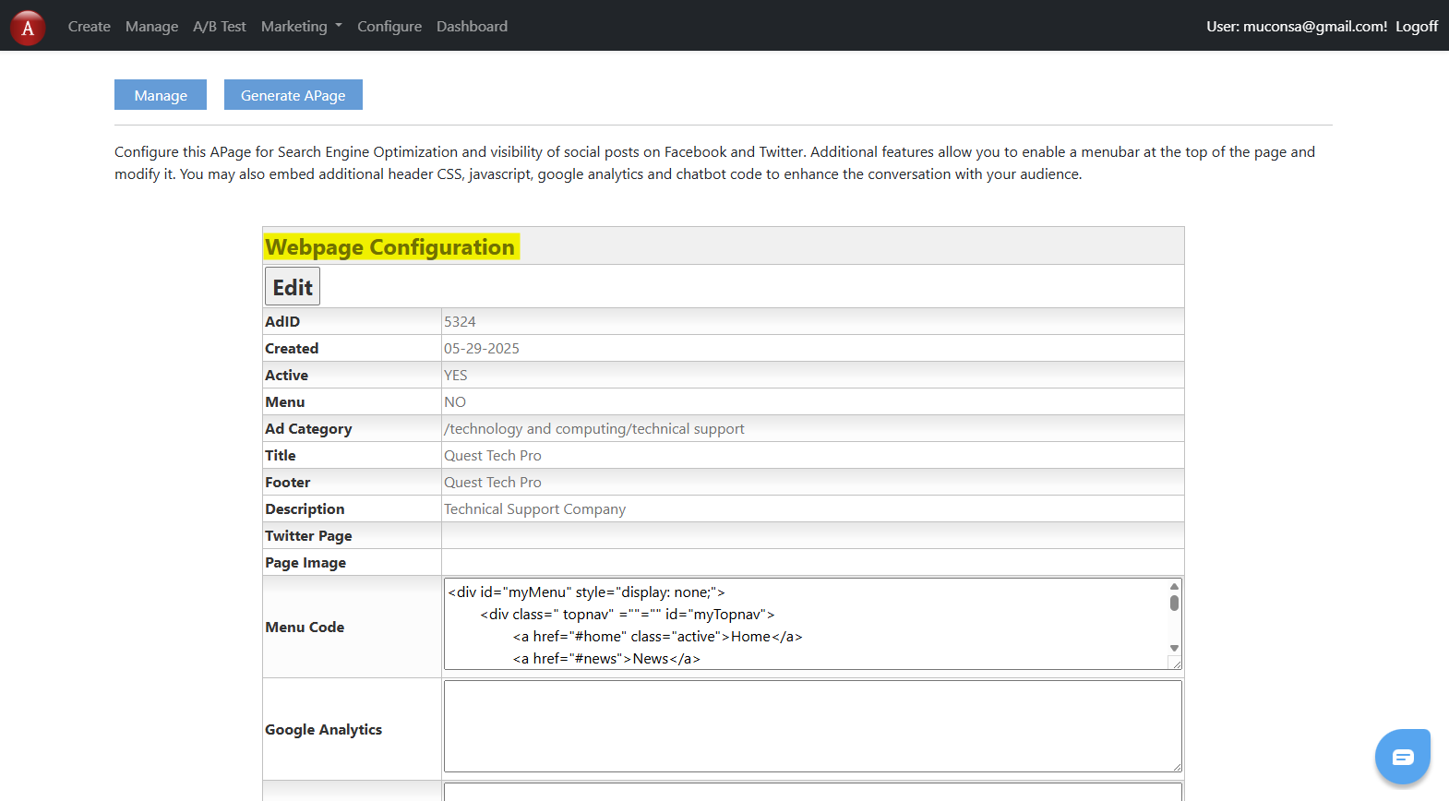Open the Create menu item

pos(89,27)
